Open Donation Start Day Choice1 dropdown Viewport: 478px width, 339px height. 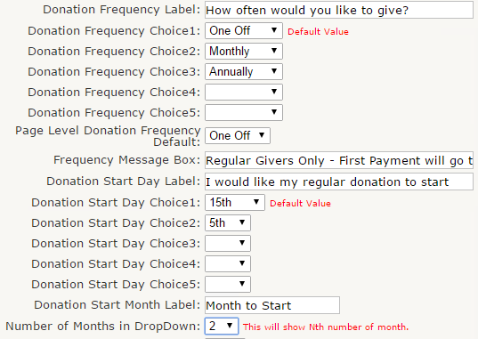[x=235, y=203]
